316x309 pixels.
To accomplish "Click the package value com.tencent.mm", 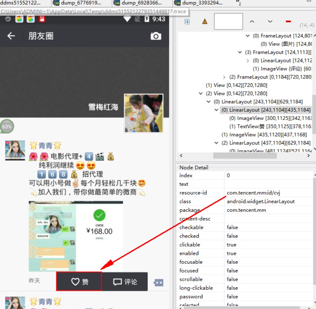I will click(246, 210).
